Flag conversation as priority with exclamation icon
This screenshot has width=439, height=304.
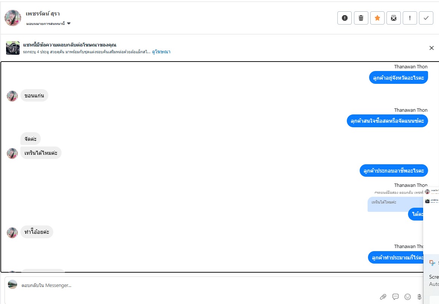pos(410,18)
